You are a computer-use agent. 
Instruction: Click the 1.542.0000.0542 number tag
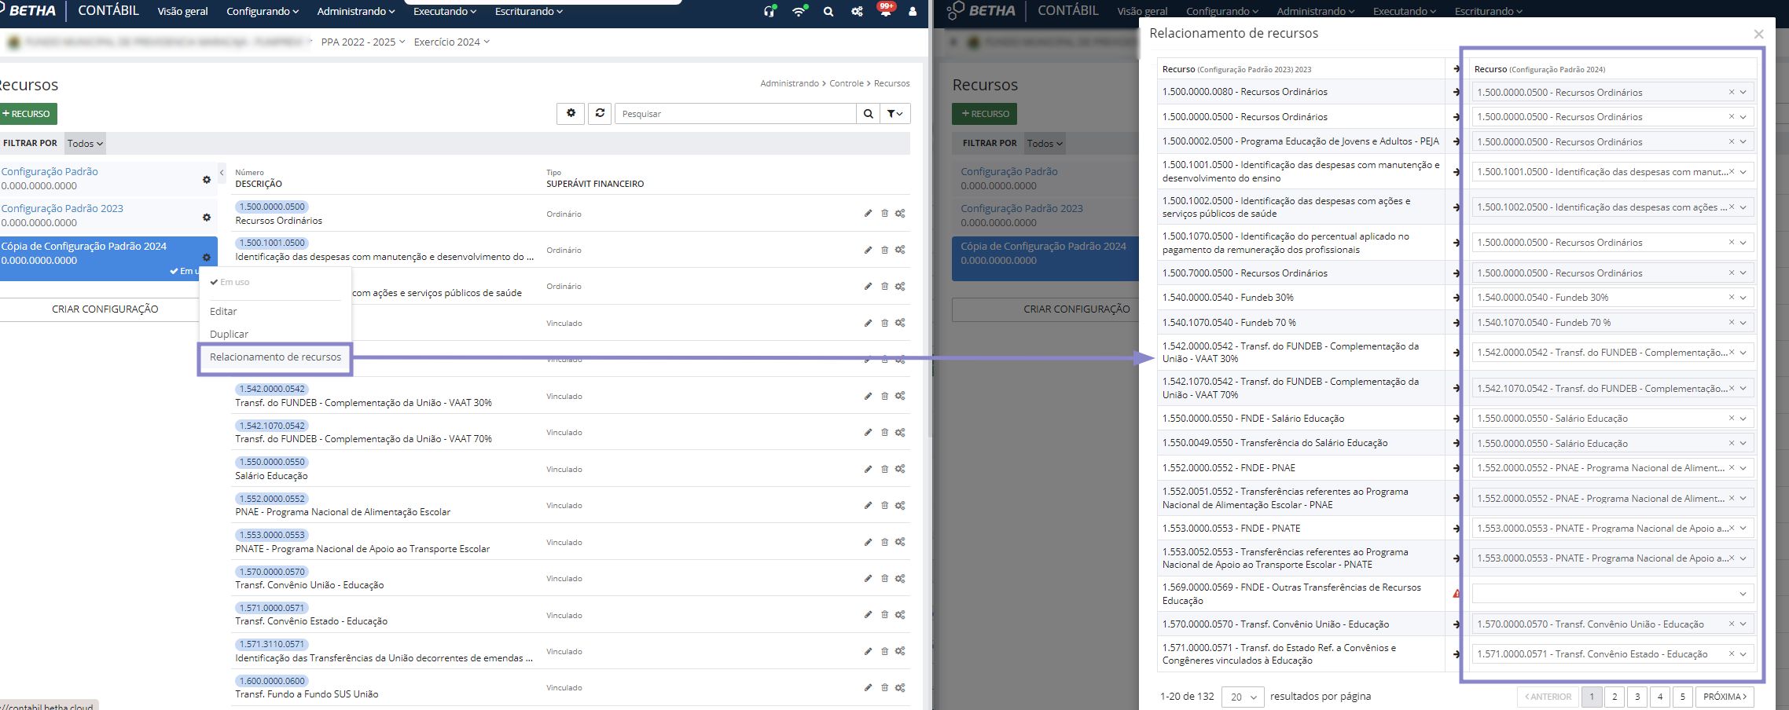click(272, 389)
